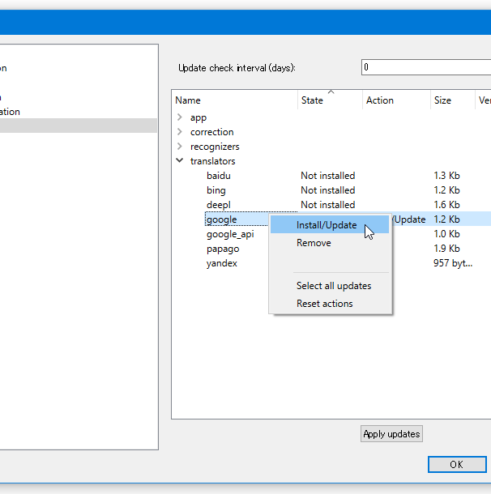Screen dimensions: 491x494
Task: Click the 957 byt... size value
Action: point(453,263)
